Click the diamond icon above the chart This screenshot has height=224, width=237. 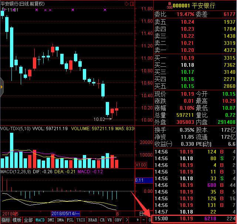point(126,4)
